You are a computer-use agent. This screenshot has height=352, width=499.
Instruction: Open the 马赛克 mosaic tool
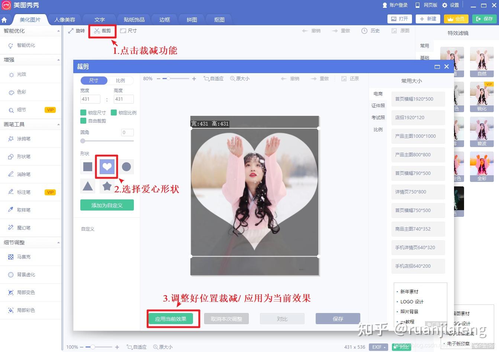30,257
